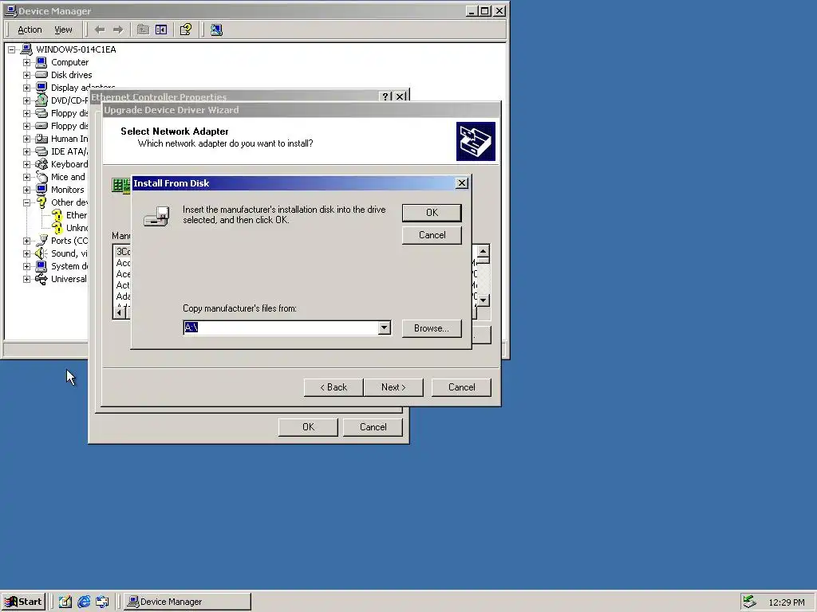This screenshot has height=612, width=817.
Task: Click OK in Ethernet Controller Properties
Action: (x=308, y=427)
